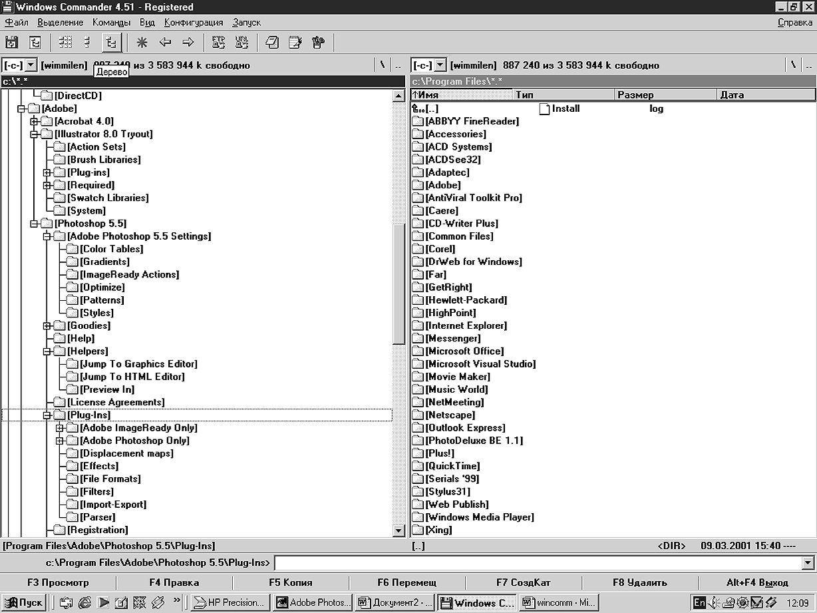Collapse the [Helpers] tree node
Image resolution: width=817 pixels, height=613 pixels.
click(x=47, y=351)
